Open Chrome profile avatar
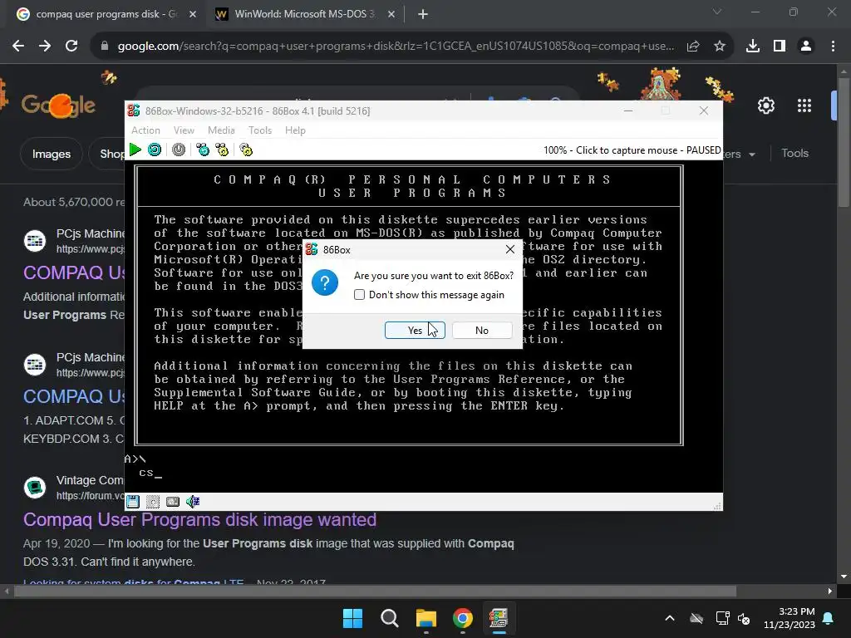The height and width of the screenshot is (638, 851). pos(806,47)
